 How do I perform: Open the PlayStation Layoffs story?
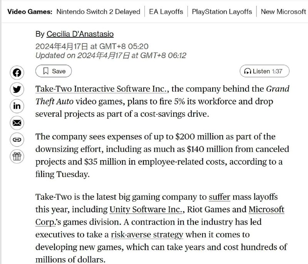tap(221, 12)
